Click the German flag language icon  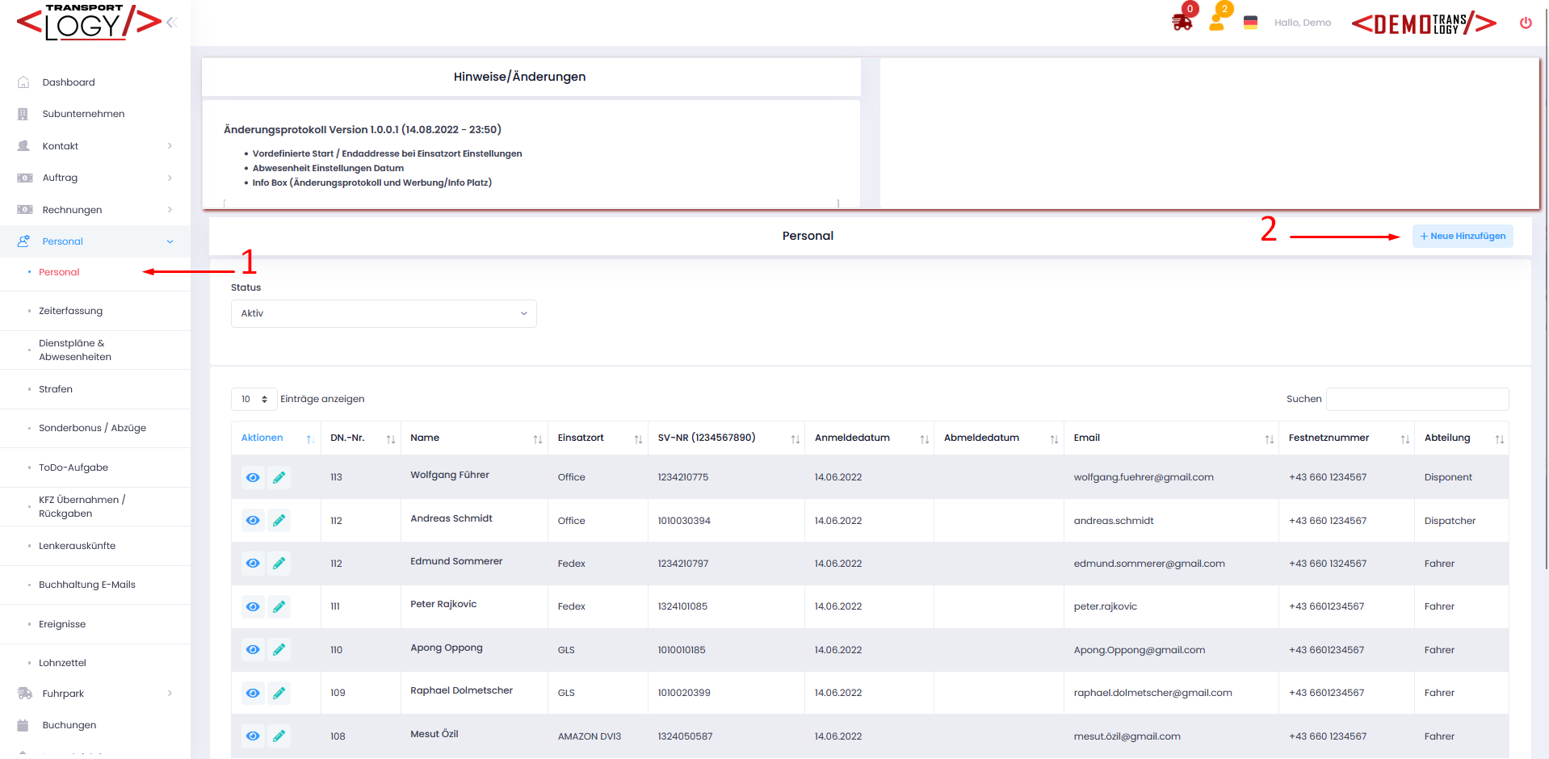(1250, 23)
